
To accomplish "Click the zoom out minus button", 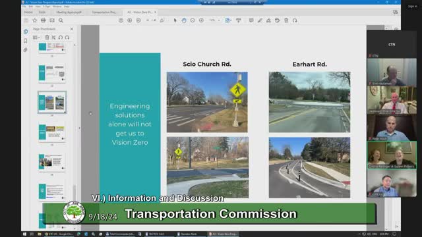I will [193, 20].
